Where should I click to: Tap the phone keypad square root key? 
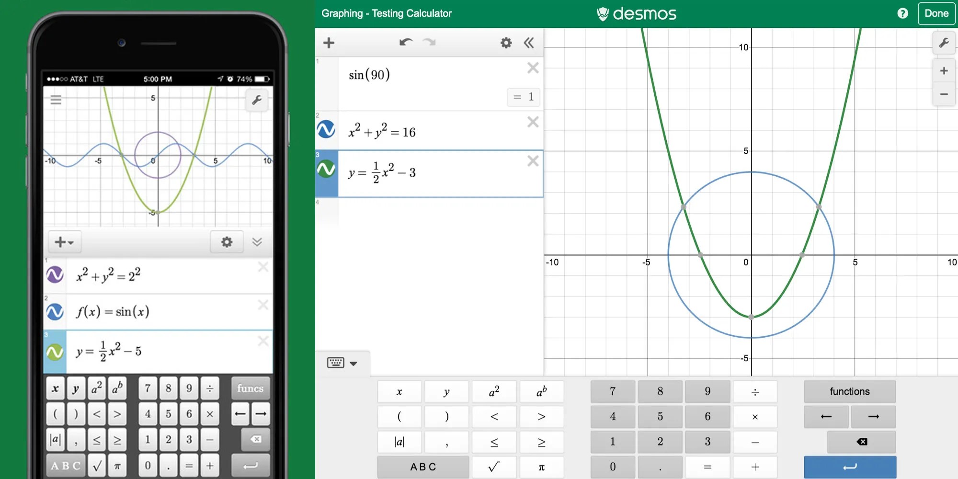click(97, 466)
